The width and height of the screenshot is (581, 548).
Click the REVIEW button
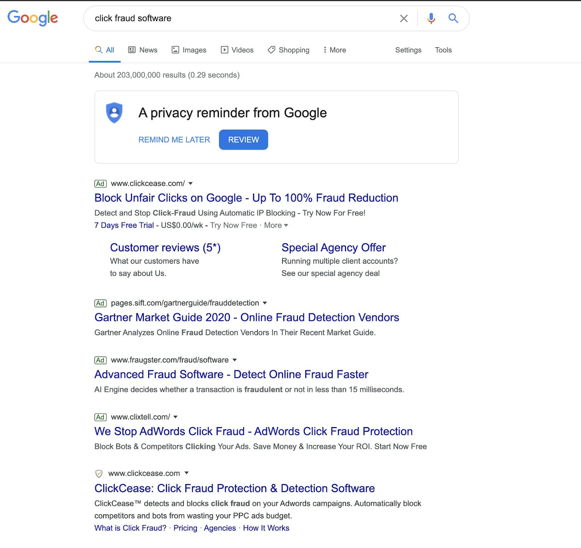point(243,139)
